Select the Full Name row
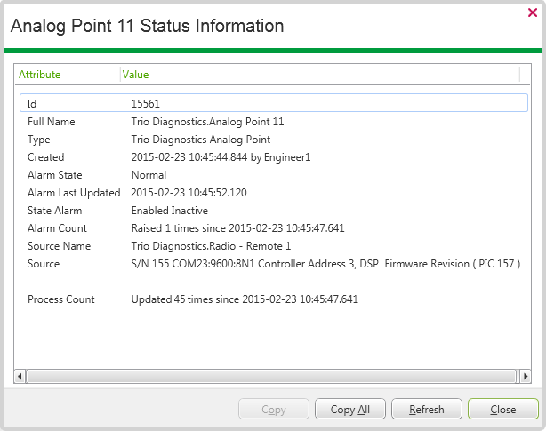Viewport: 546px width, 431px height. point(267,122)
